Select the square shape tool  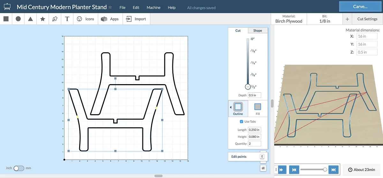tap(6, 19)
